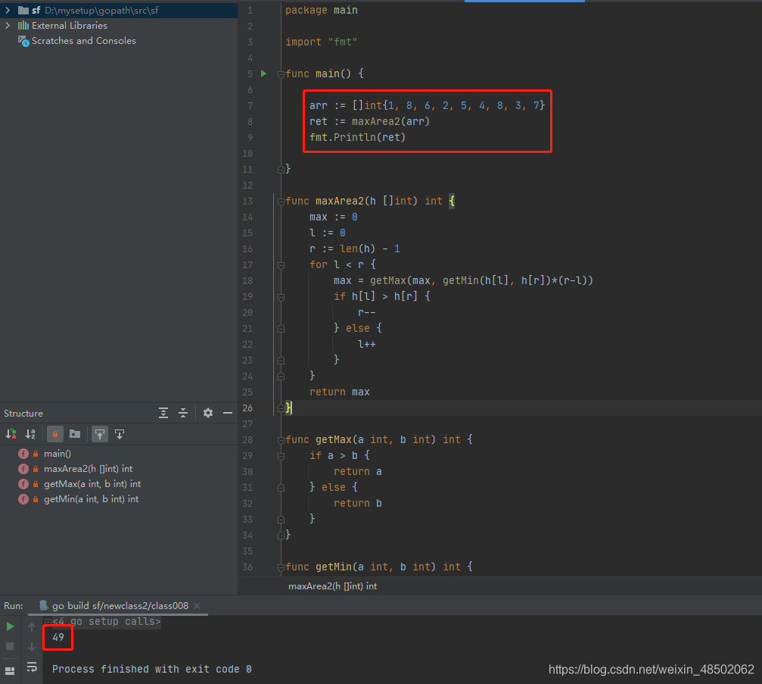Click line number 13 in gutter
Viewport: 762px width, 684px height.
click(x=247, y=201)
